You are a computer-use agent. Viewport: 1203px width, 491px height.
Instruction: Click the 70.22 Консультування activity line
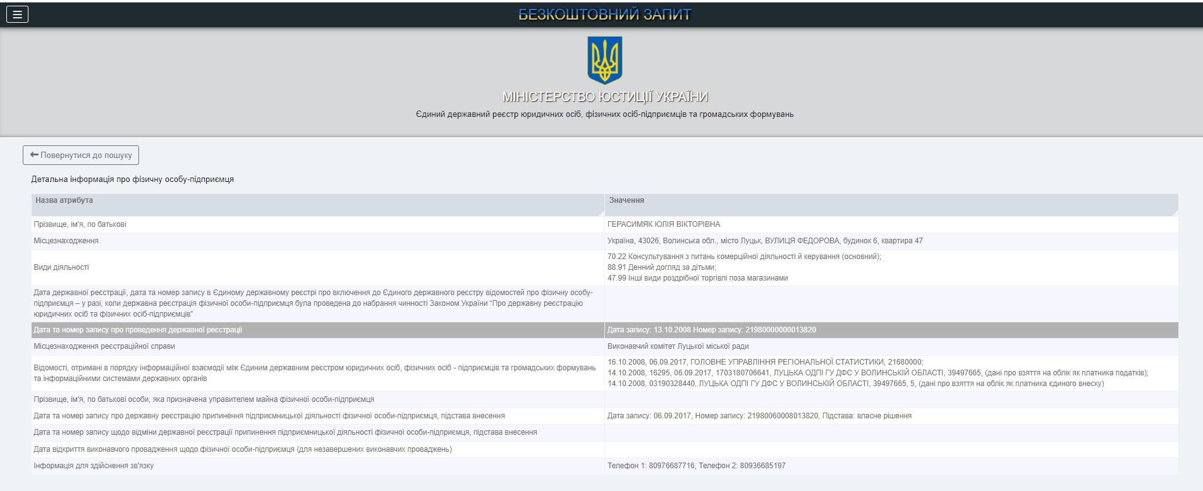tap(743, 257)
